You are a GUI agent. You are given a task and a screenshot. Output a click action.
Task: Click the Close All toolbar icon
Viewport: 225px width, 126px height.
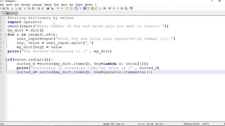(x=16, y=8)
